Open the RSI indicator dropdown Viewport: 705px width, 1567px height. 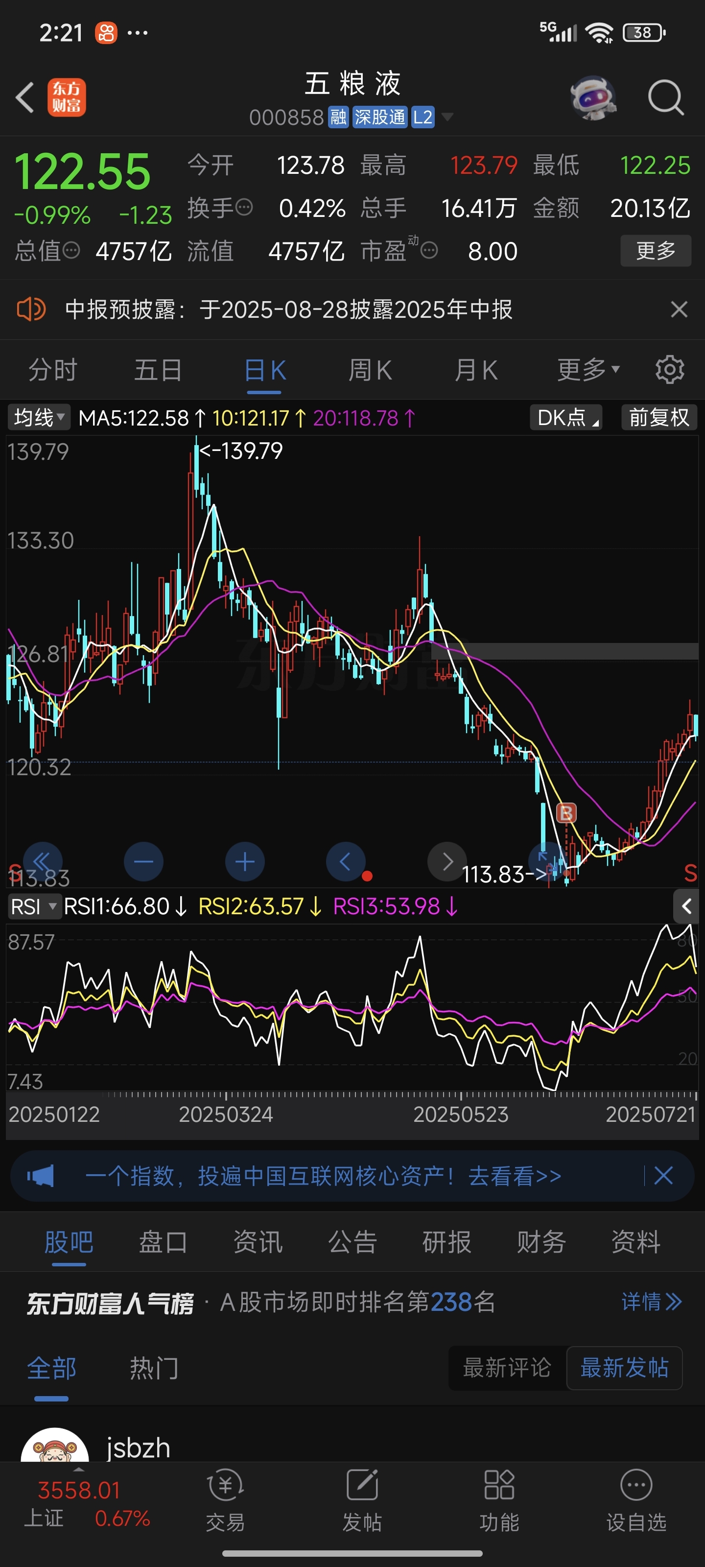pyautogui.click(x=34, y=906)
